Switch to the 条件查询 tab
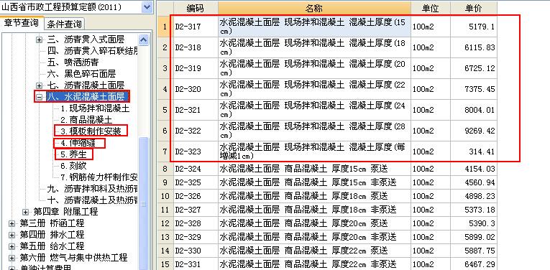The width and height of the screenshot is (550, 270). 65,24
